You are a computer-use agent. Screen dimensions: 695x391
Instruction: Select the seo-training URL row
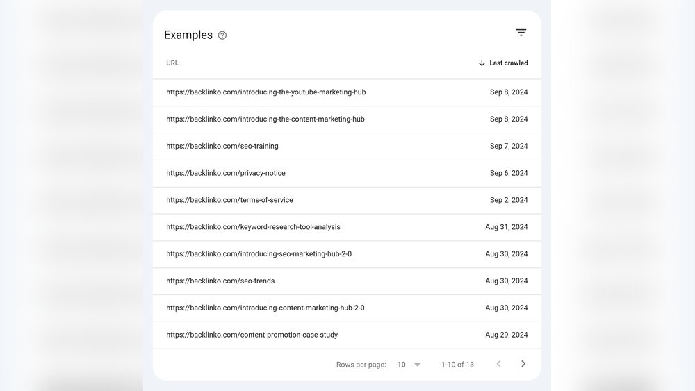pyautogui.click(x=347, y=146)
